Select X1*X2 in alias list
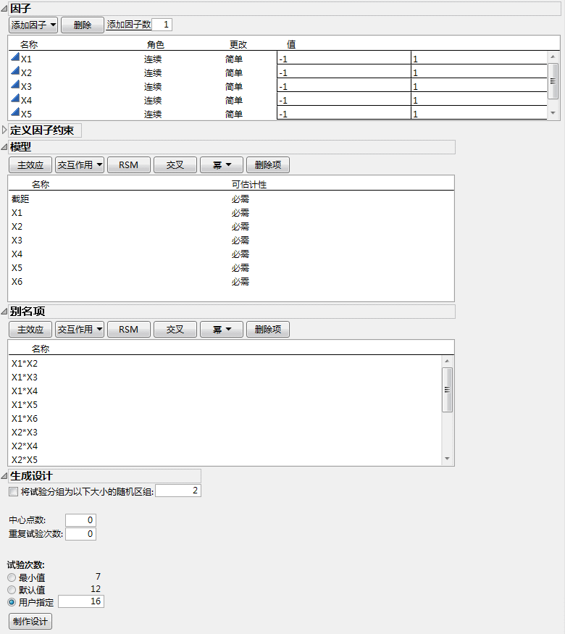565x634 pixels. (225, 364)
